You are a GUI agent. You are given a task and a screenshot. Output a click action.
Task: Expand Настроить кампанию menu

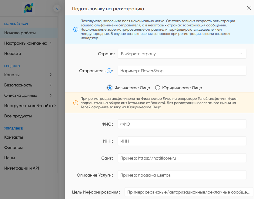click(28, 43)
